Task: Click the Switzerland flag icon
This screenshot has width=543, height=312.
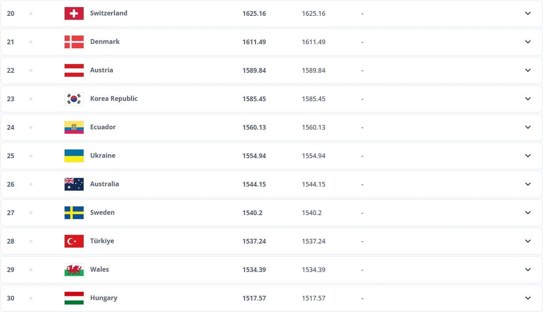Action: click(x=74, y=13)
